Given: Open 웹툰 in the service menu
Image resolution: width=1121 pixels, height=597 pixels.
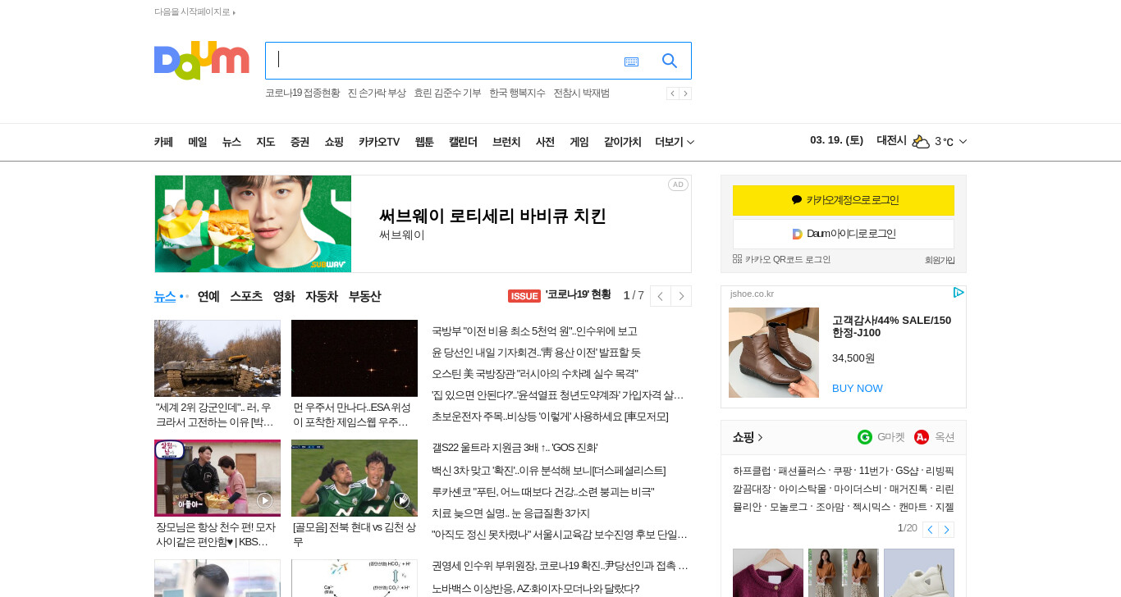Looking at the screenshot, I should pyautogui.click(x=424, y=142).
